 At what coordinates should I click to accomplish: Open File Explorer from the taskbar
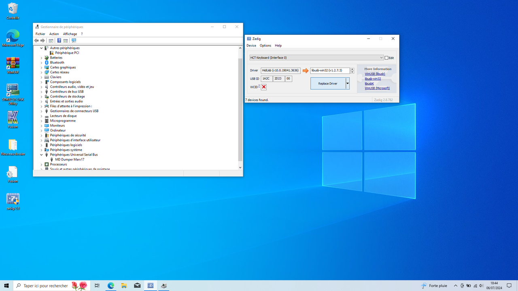pyautogui.click(x=124, y=286)
